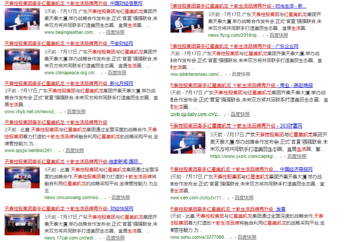This screenshot has width=346, height=243.
Task: Open the 广东企业网 result title
Action: tap(234, 46)
